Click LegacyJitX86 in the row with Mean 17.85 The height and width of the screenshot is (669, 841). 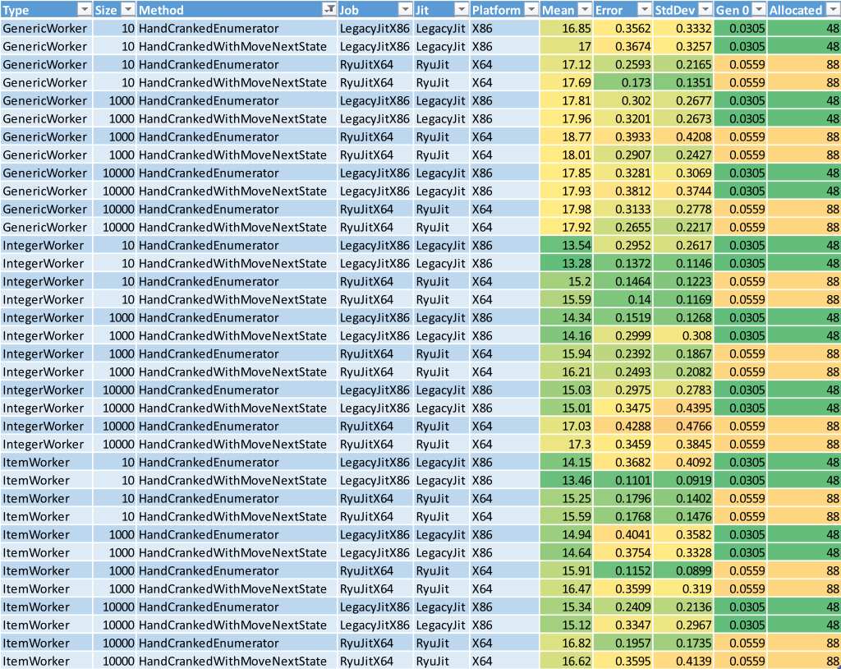[375, 173]
